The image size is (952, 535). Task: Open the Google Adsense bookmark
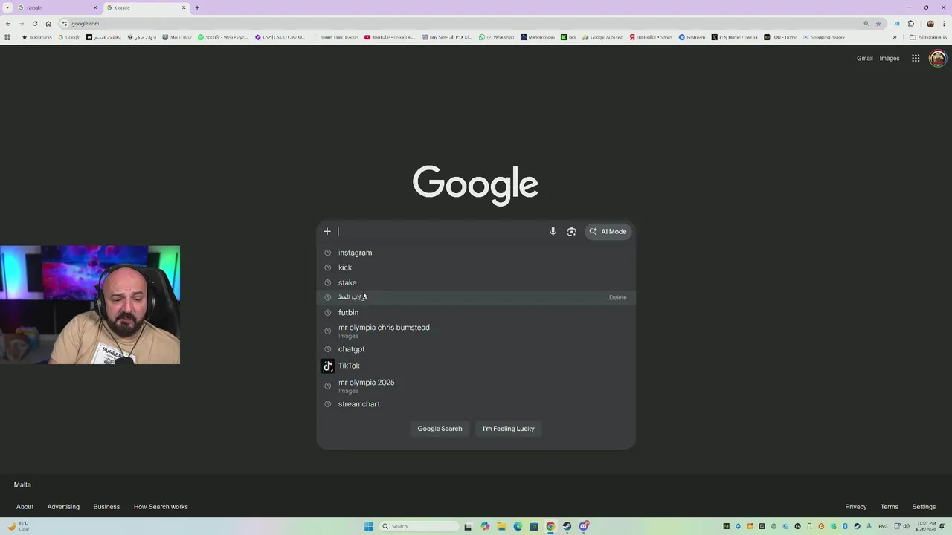pos(602,37)
